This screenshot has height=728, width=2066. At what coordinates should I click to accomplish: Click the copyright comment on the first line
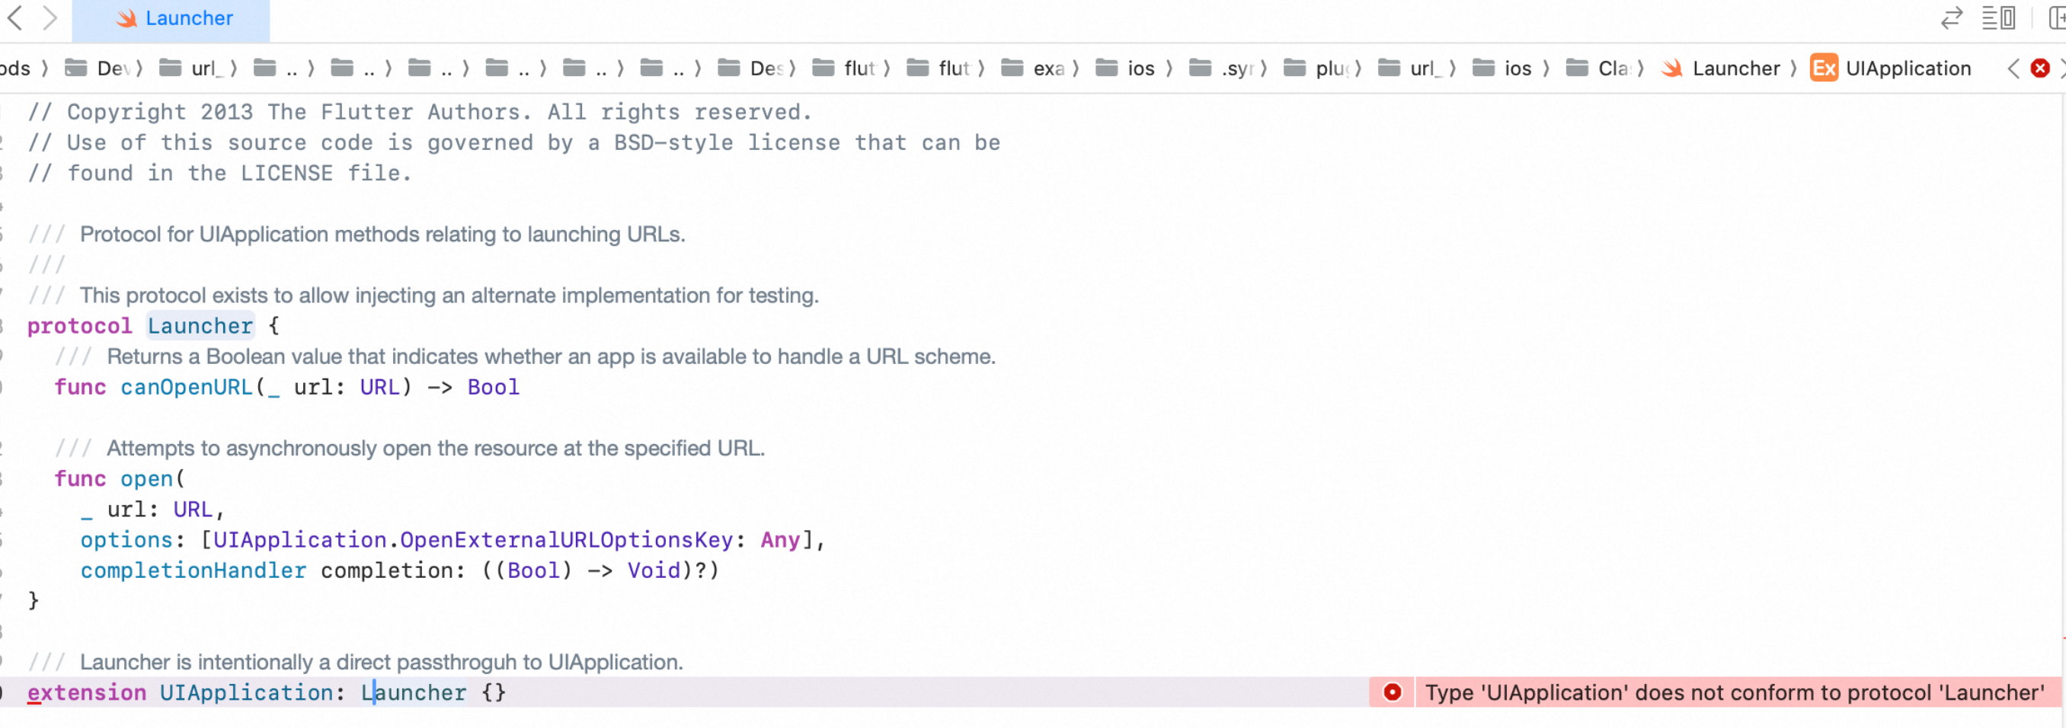click(420, 111)
